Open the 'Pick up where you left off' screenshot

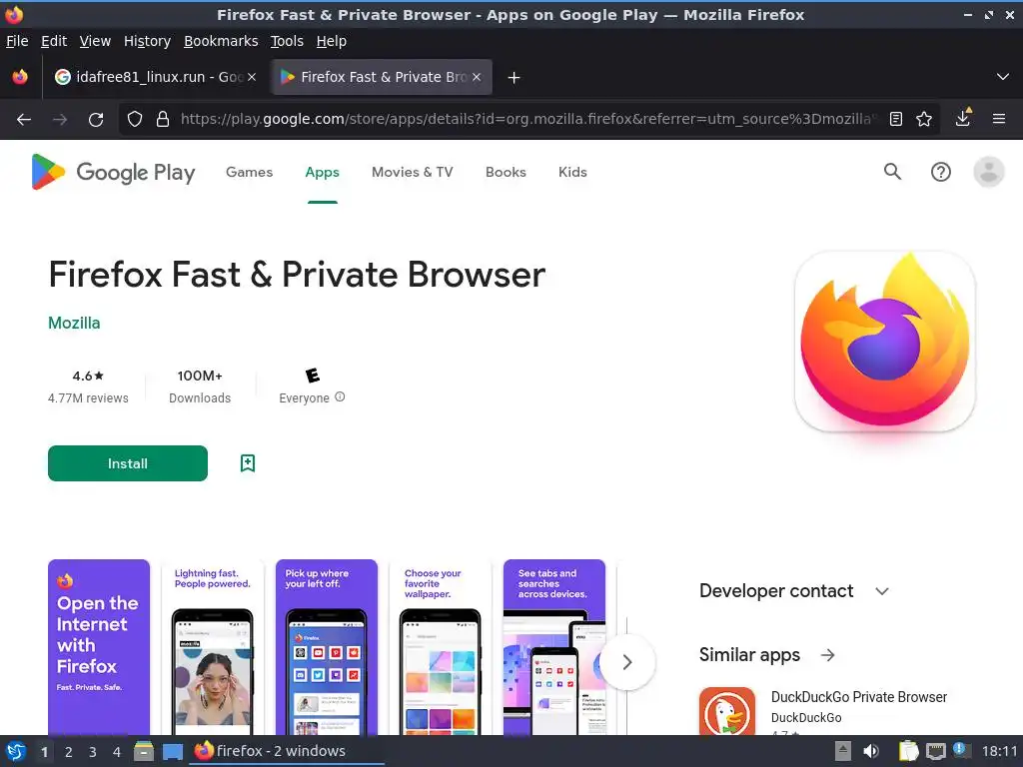pyautogui.click(x=327, y=647)
